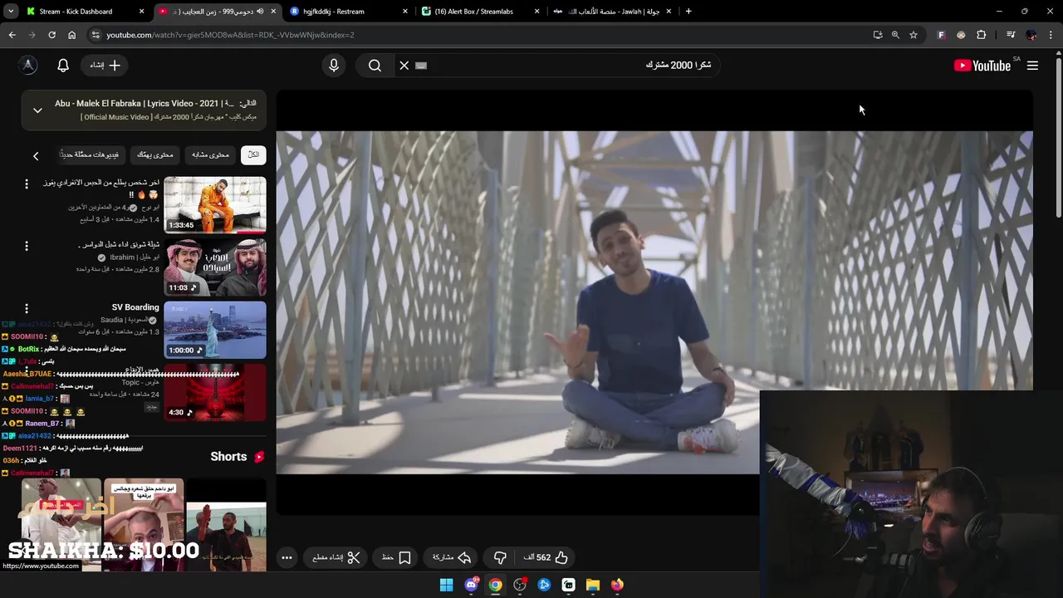Image resolution: width=1063 pixels, height=598 pixels.
Task: Switch to the Restream browser tab
Action: click(349, 12)
